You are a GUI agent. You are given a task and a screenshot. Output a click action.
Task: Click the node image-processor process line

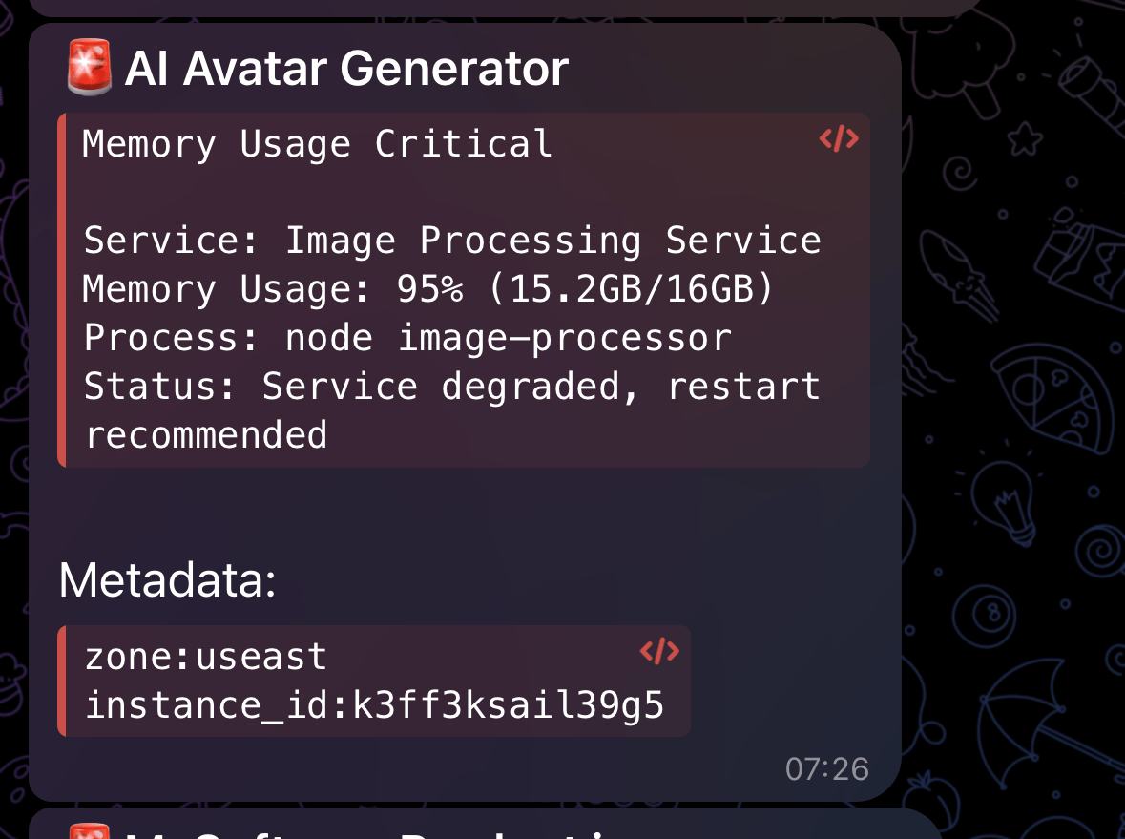click(406, 337)
